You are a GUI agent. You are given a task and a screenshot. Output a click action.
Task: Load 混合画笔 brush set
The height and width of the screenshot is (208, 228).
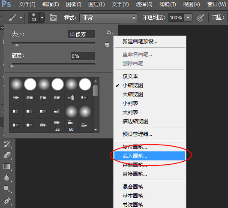coord(150,187)
